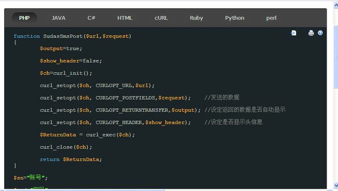Open the view source icon in code toolbar
Screen dimensions: 338x191
(294, 33)
